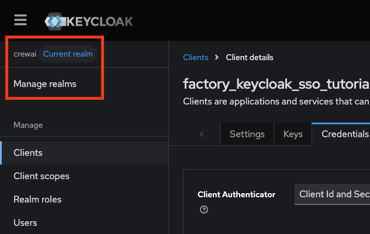Click the Current realm badge

point(68,54)
